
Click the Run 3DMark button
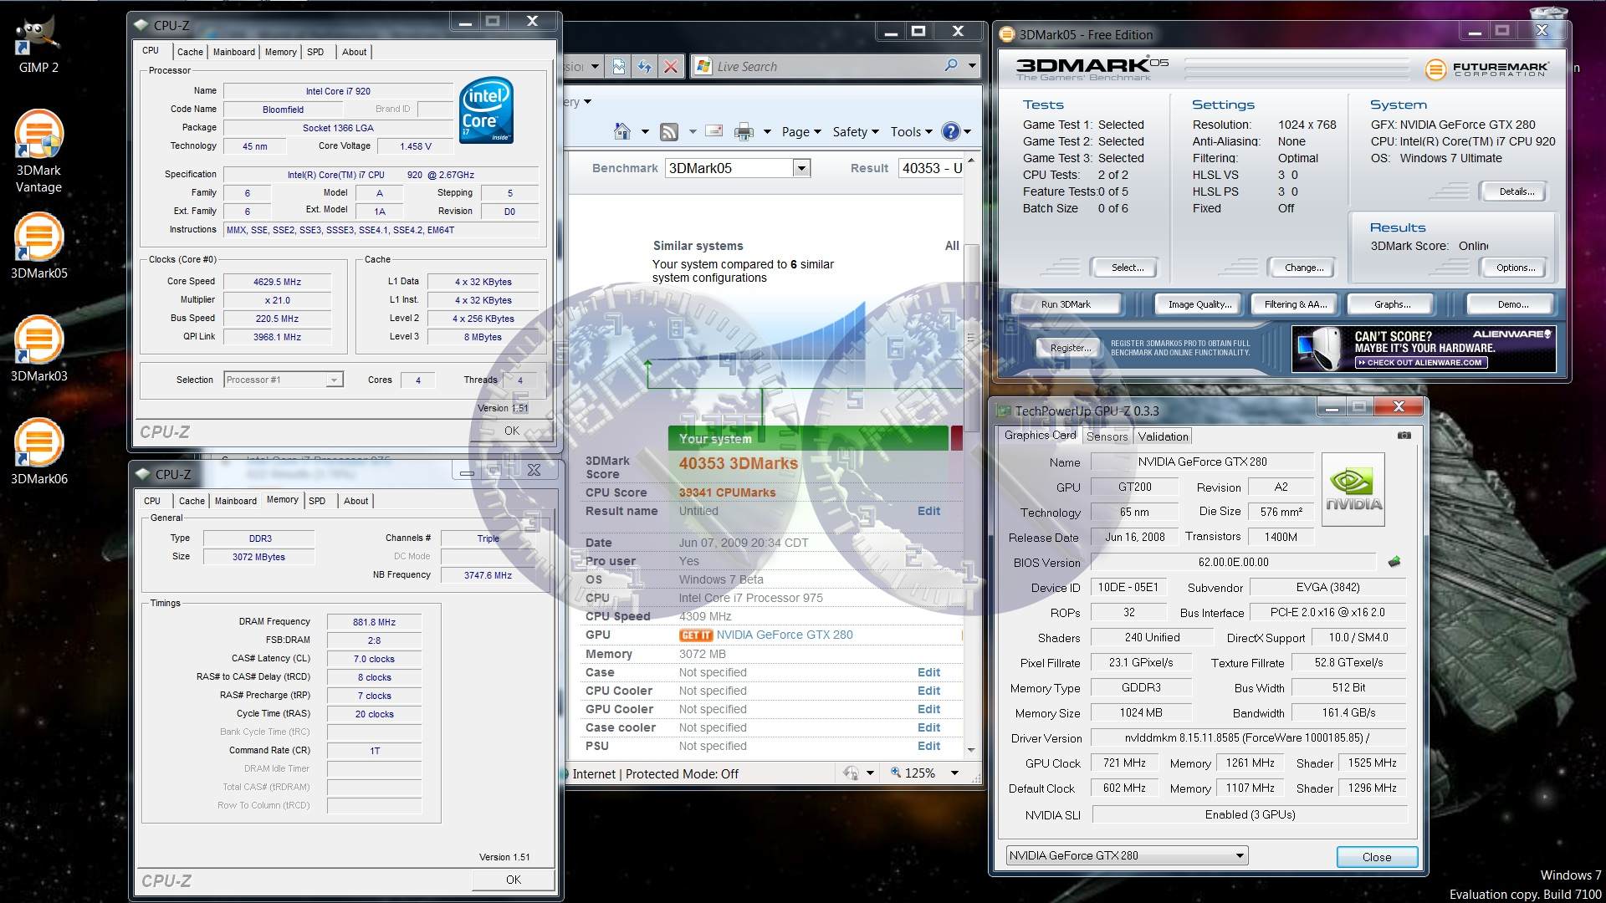[x=1066, y=304]
